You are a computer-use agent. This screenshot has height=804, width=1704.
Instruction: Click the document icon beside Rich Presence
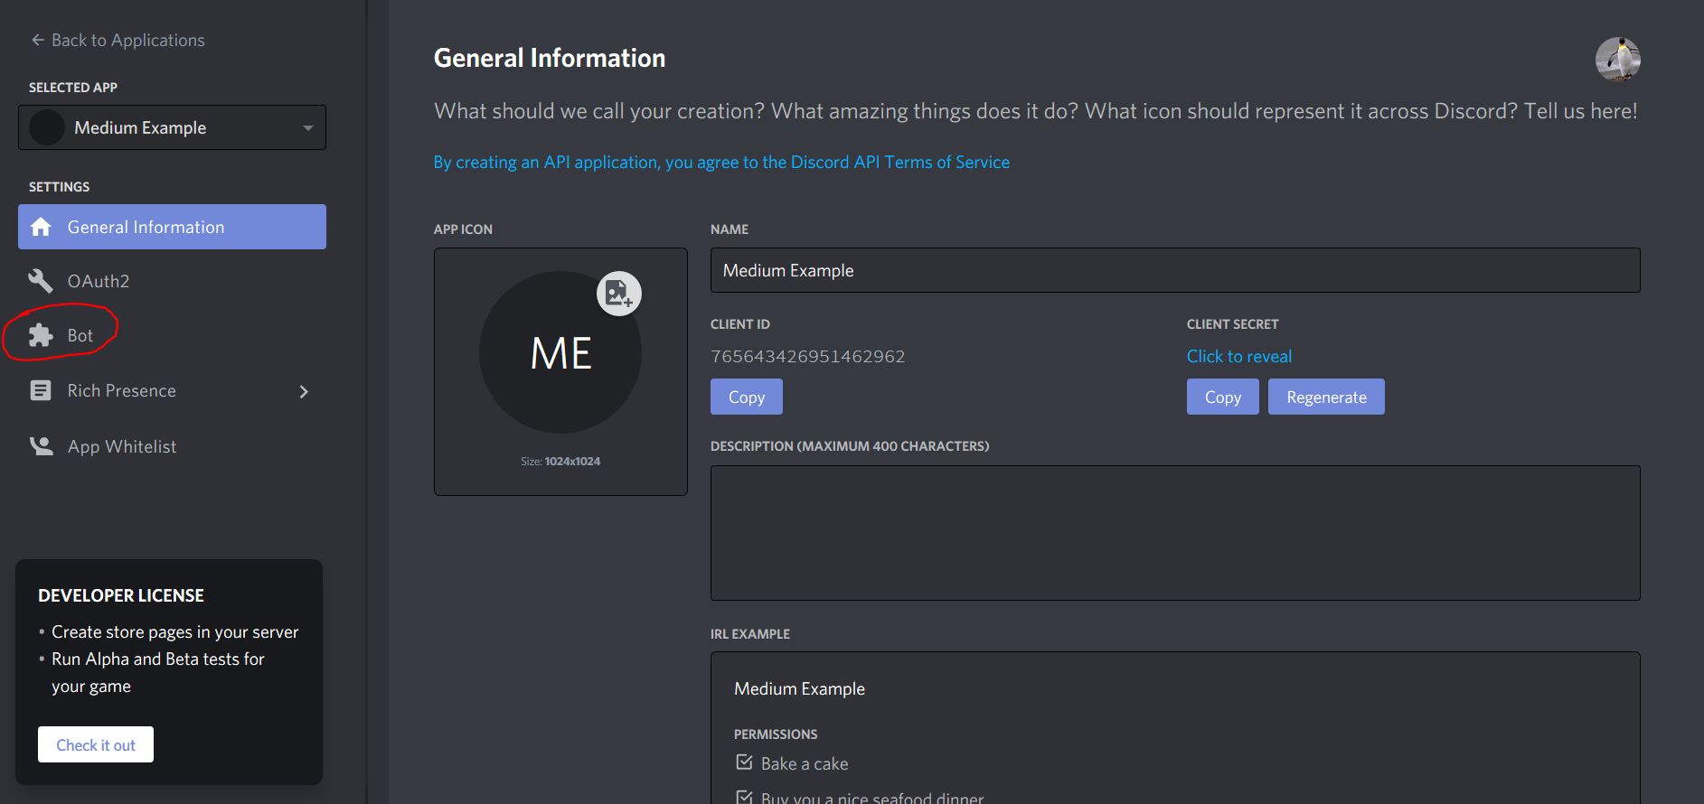point(41,390)
